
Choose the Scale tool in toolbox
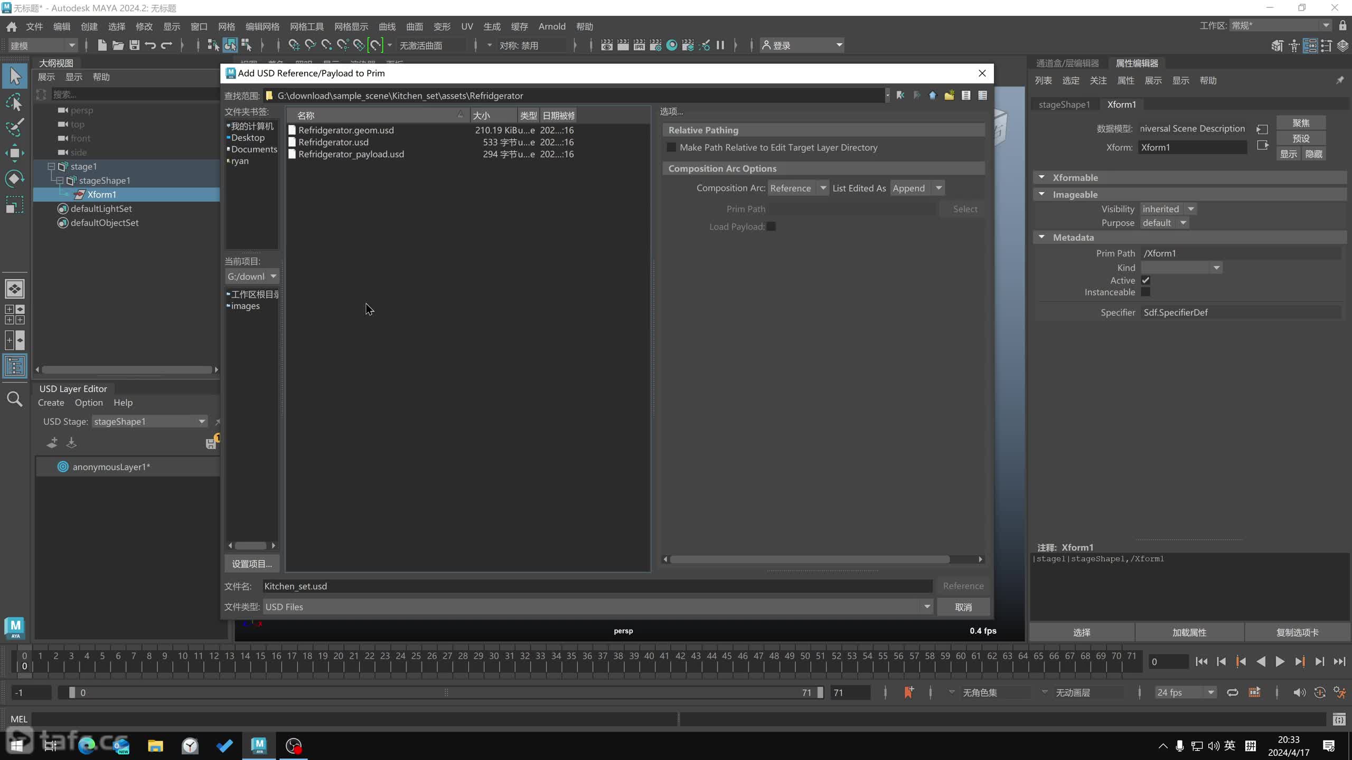tap(15, 204)
